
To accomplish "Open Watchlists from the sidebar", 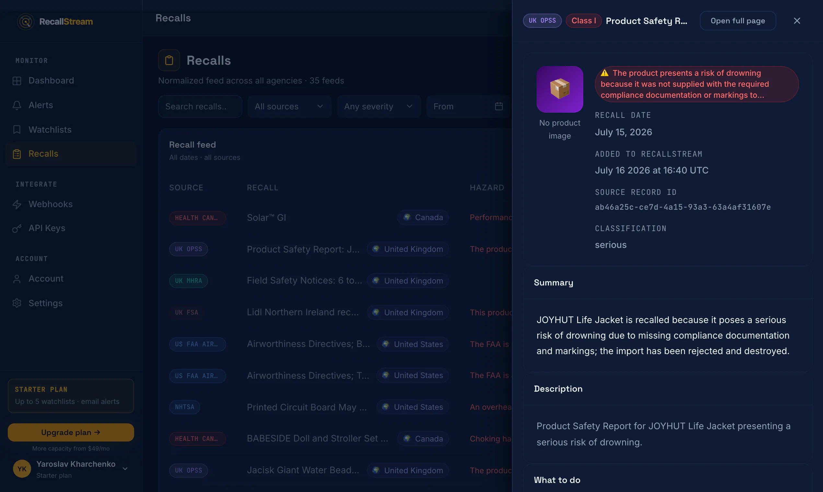I will (71, 129).
